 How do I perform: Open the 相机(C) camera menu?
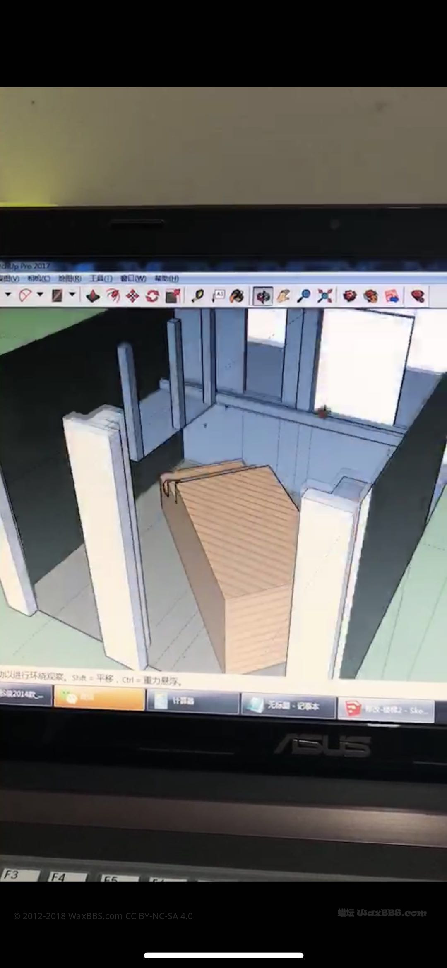(x=39, y=279)
